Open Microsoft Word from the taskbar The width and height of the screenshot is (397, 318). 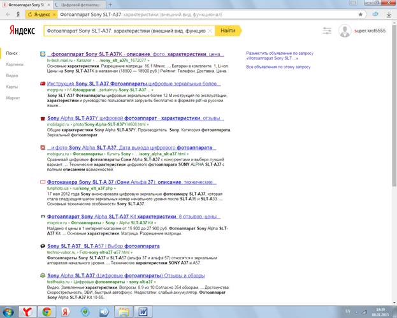tap(143, 312)
